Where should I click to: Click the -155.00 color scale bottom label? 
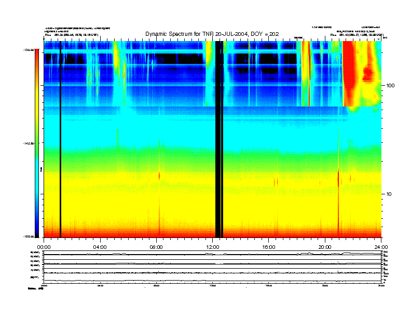point(29,236)
